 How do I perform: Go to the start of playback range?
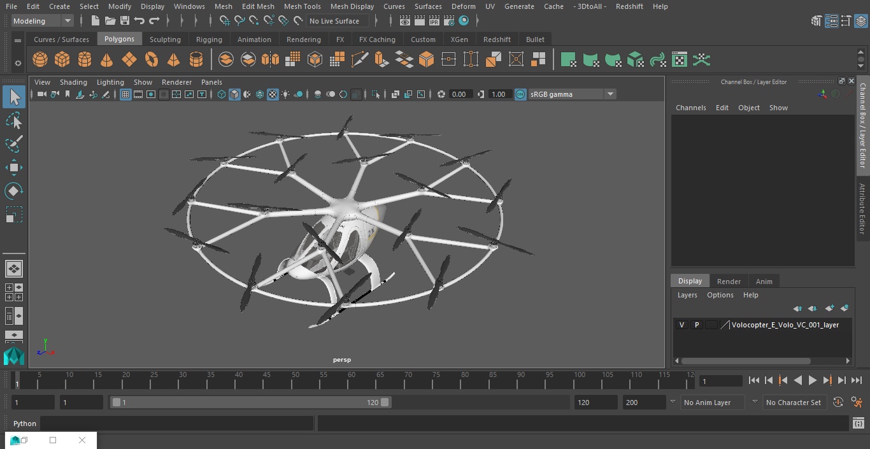(754, 380)
